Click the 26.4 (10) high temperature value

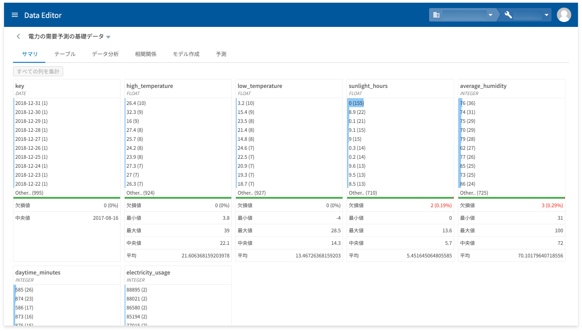[136, 103]
